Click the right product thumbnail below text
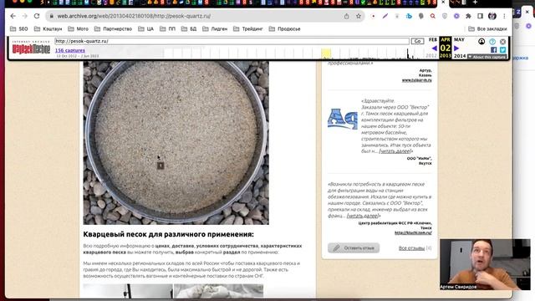The height and width of the screenshot is (301, 535). [219, 291]
